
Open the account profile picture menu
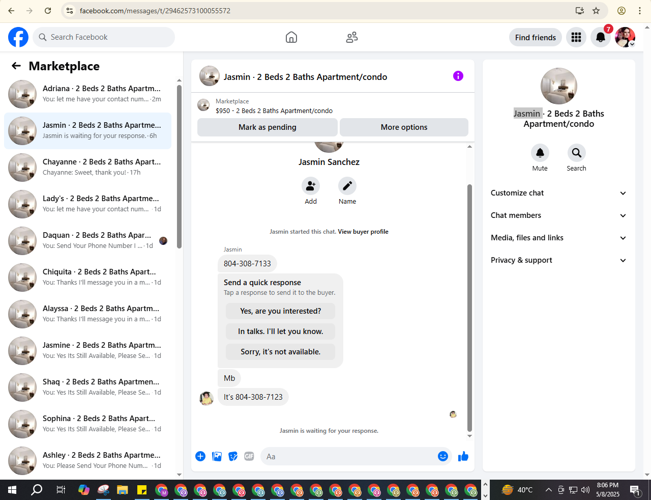pos(625,37)
